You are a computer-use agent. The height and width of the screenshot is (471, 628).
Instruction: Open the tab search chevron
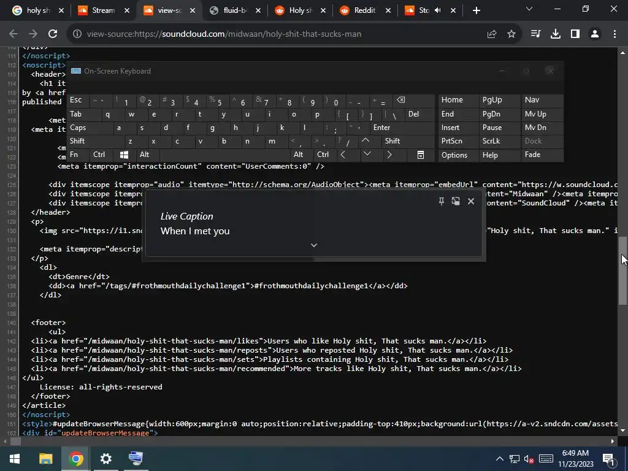click(x=529, y=9)
